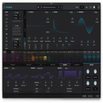
Task: Disable the OVERDRIVE effect power button
Action: (x=78, y=12)
